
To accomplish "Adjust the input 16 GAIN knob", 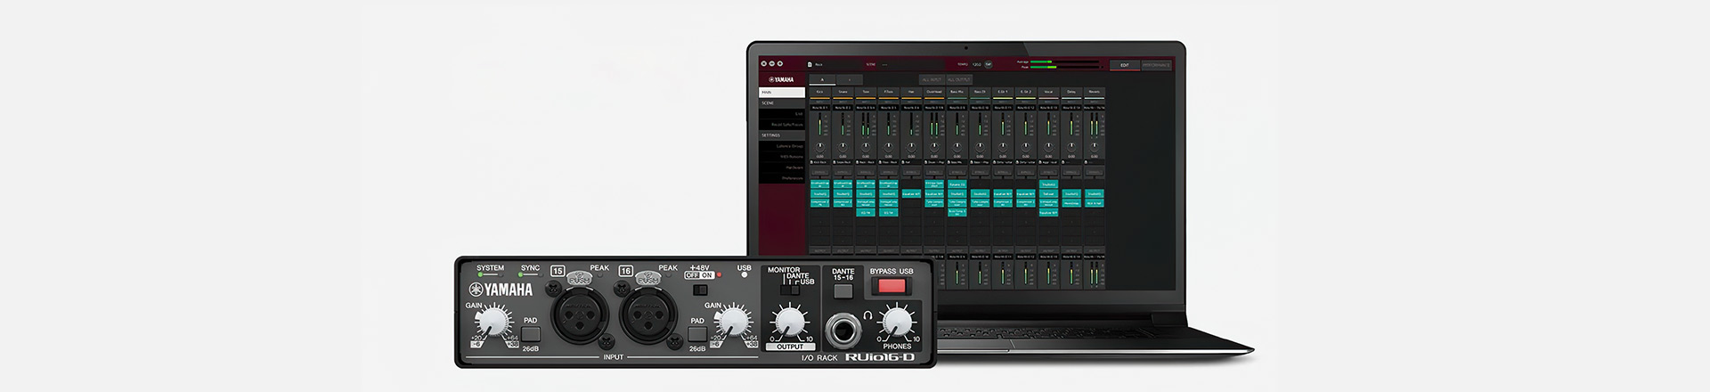I will pos(736,322).
